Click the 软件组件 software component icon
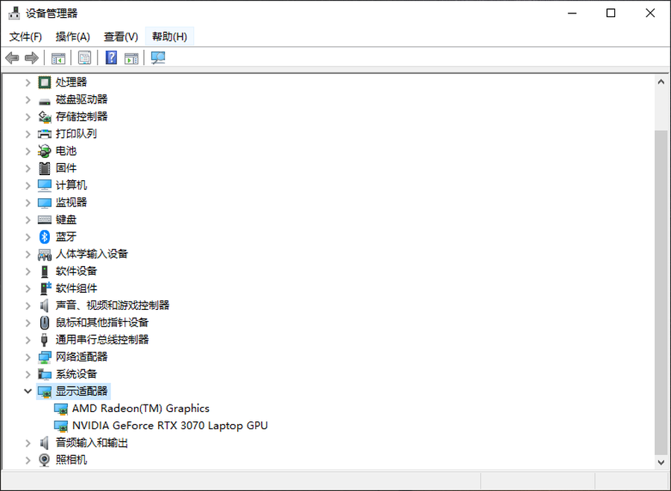Image resolution: width=671 pixels, height=491 pixels. point(45,288)
